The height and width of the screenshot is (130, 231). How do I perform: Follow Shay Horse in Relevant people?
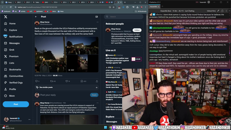137,30
